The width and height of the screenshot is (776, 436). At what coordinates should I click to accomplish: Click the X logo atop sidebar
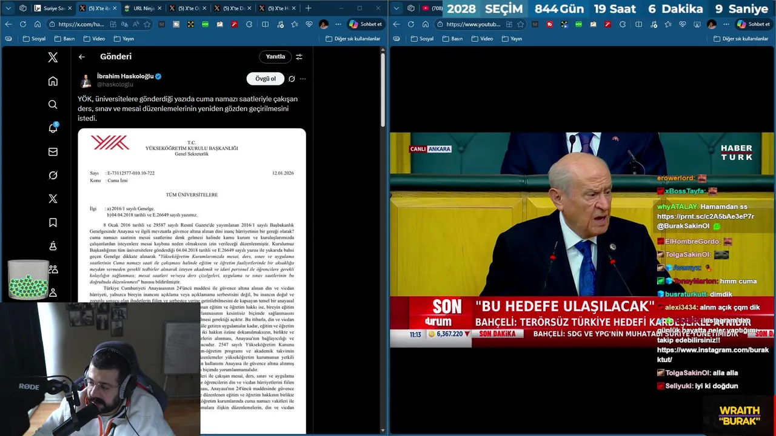[53, 58]
